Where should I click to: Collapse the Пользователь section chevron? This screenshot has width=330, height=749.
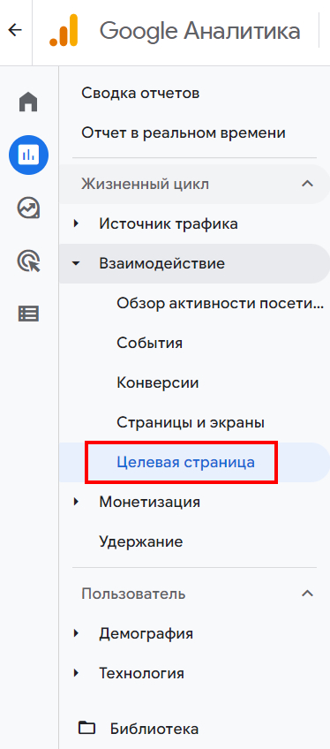[x=308, y=594]
